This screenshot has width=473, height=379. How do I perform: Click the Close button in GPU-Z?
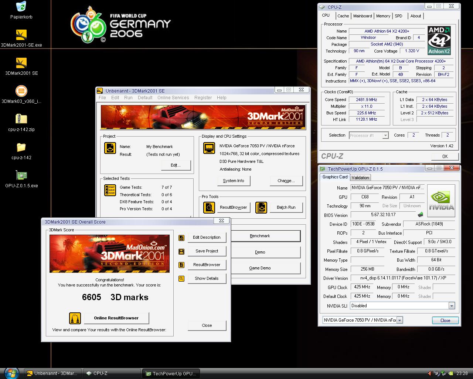point(445,321)
